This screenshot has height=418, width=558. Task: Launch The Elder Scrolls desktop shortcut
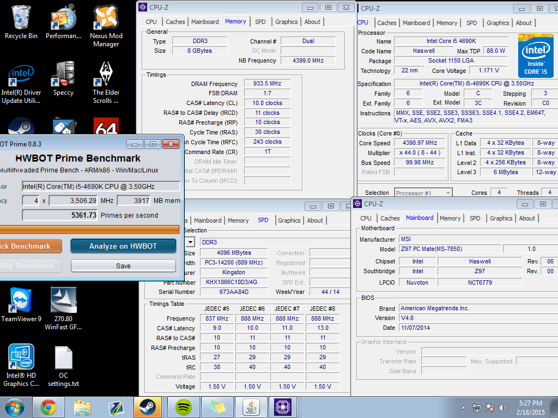coord(106,83)
